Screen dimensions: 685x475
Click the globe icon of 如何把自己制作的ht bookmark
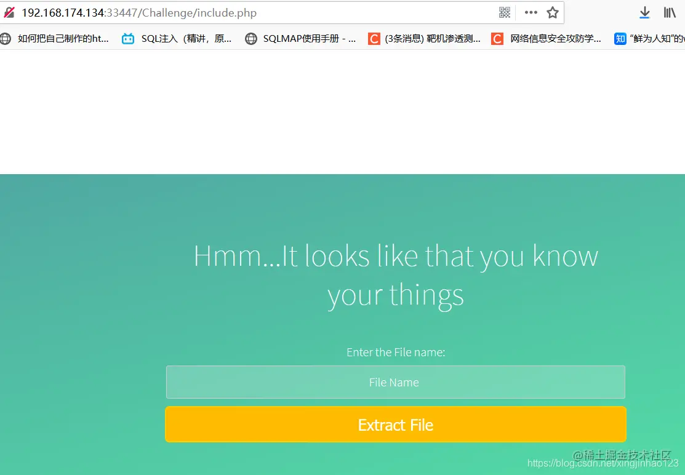click(x=6, y=39)
